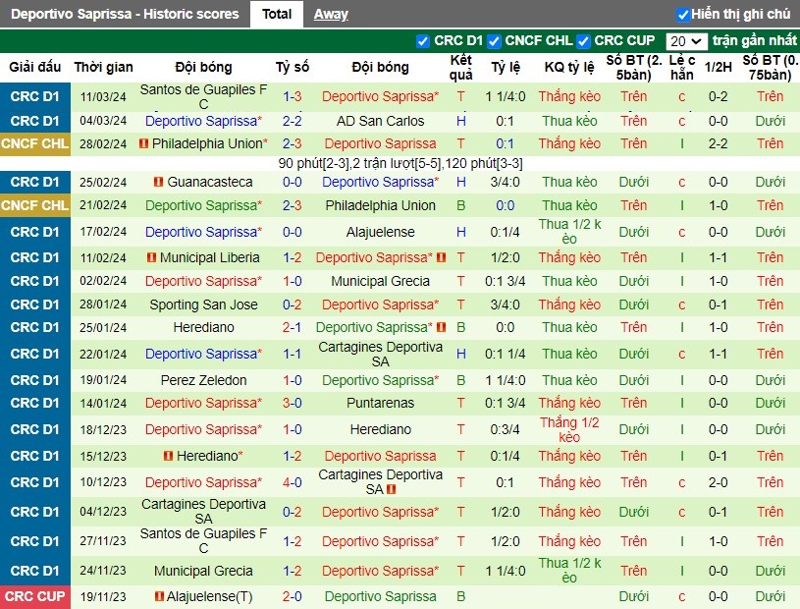Viewport: 800px width, 609px height.
Task: Toggle the Hiển thị ghi chú checkbox
Action: tap(682, 15)
